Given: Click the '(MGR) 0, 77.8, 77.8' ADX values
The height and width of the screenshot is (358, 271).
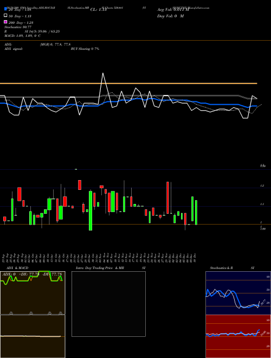Looking at the screenshot, I should (x=55, y=44).
